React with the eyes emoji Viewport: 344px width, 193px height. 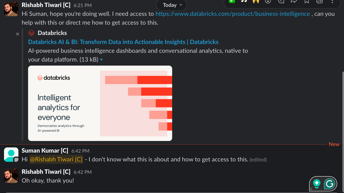coord(244,1)
